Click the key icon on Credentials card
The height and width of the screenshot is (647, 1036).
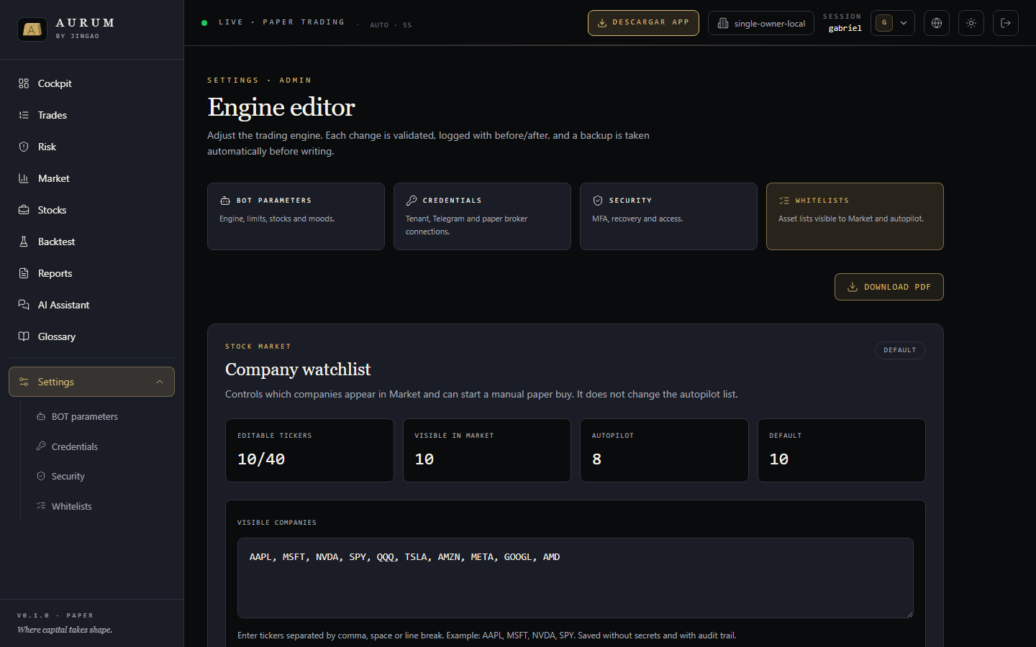coord(412,201)
